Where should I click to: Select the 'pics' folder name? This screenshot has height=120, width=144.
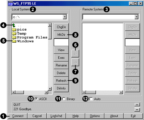pyautogui.click(x=22, y=30)
